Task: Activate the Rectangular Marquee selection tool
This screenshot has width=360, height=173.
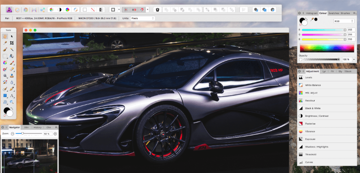Action: tap(5, 56)
